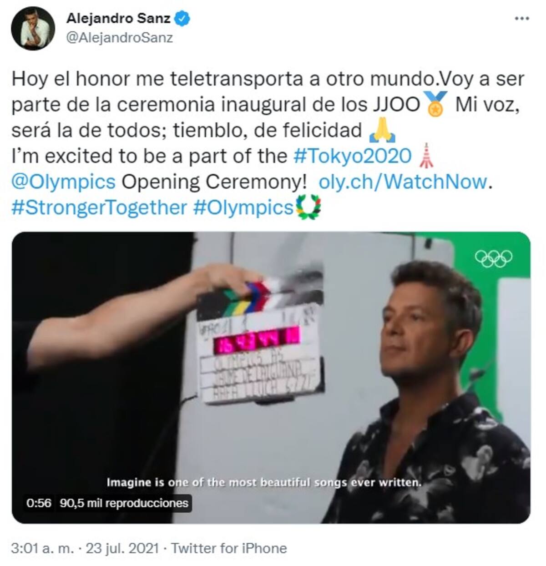
Task: Click the Olympic rings logo in video
Action: (x=494, y=258)
